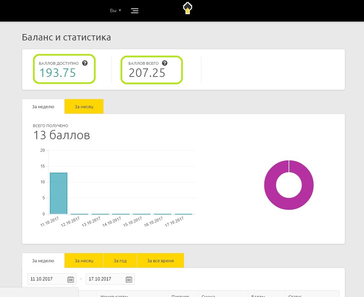Click the 11.10.2017 bar in chart
The width and height of the screenshot is (364, 297).
[x=59, y=193]
